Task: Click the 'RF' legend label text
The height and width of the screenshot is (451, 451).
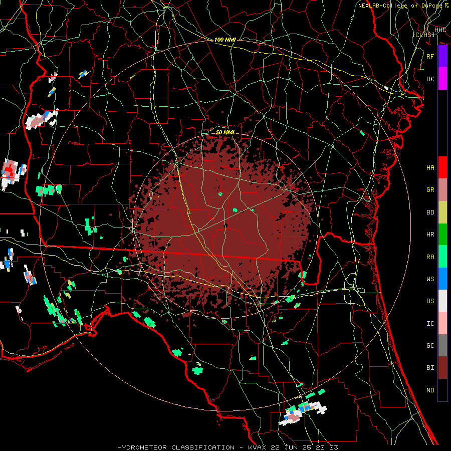Action: (x=430, y=56)
